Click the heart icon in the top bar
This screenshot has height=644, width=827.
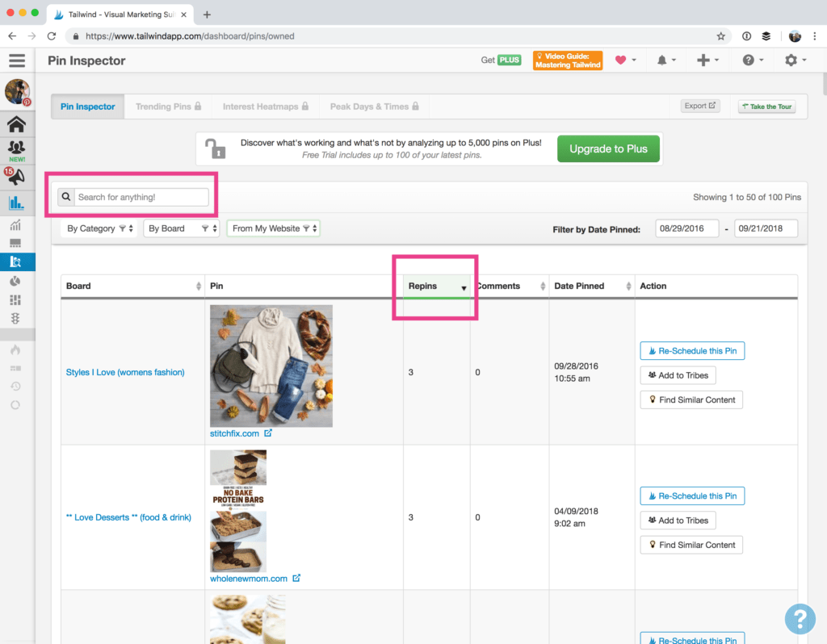point(621,60)
